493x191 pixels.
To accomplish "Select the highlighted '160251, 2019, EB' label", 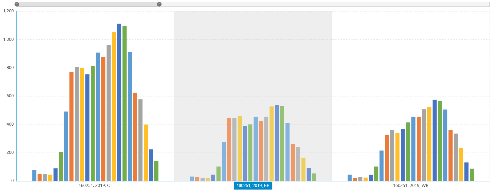I will pos(253,186).
